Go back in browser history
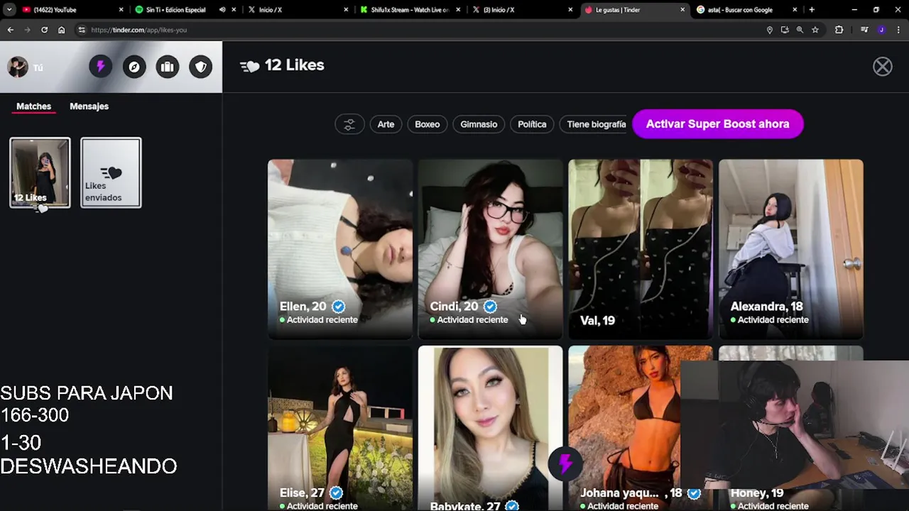Screen dimensions: 909x511 10,30
